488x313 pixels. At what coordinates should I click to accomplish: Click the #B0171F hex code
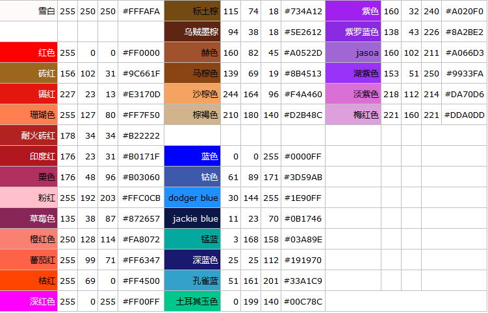click(141, 157)
